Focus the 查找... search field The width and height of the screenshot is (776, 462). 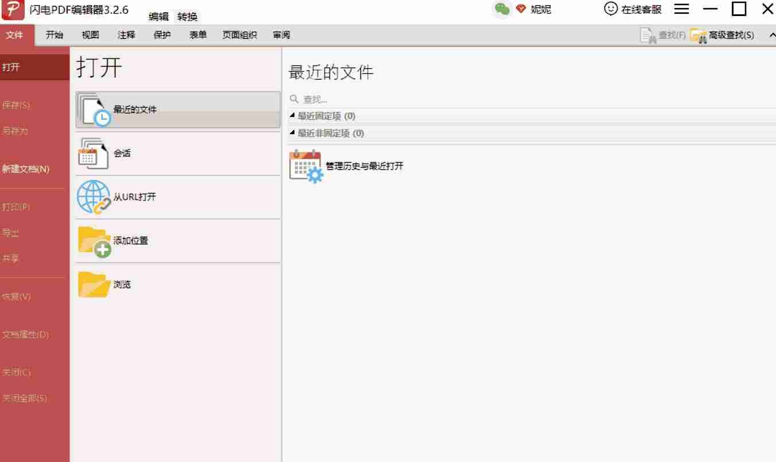click(x=531, y=99)
